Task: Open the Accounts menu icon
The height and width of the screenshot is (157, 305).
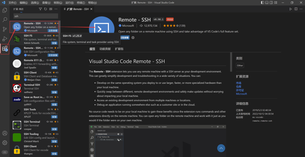Action: pos(5,133)
